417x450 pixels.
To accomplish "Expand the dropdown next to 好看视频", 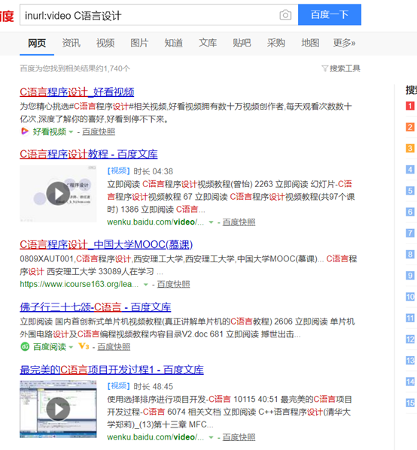I will (71, 132).
